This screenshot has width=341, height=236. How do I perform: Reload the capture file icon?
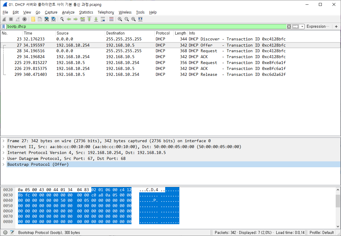coord(53,19)
